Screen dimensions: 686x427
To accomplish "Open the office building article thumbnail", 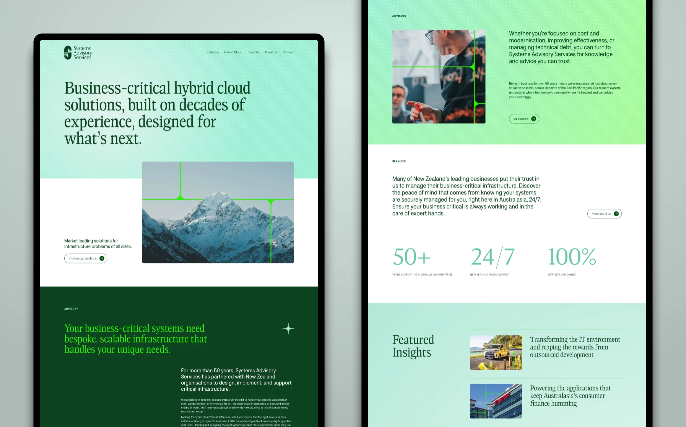I will coord(496,401).
